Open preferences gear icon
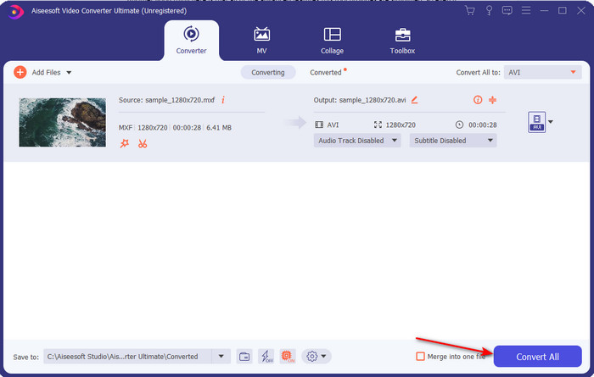The width and height of the screenshot is (594, 377). tap(311, 356)
